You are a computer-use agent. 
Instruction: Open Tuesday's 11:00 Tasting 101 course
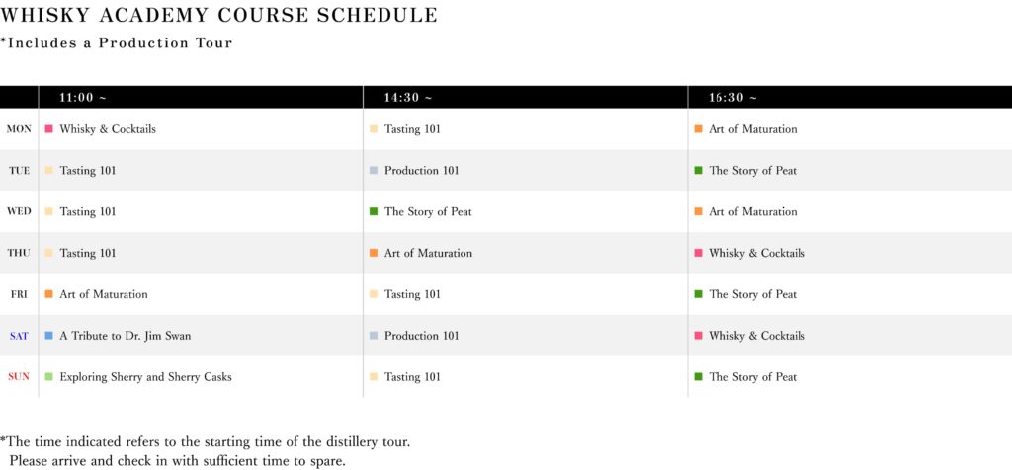[87, 171]
